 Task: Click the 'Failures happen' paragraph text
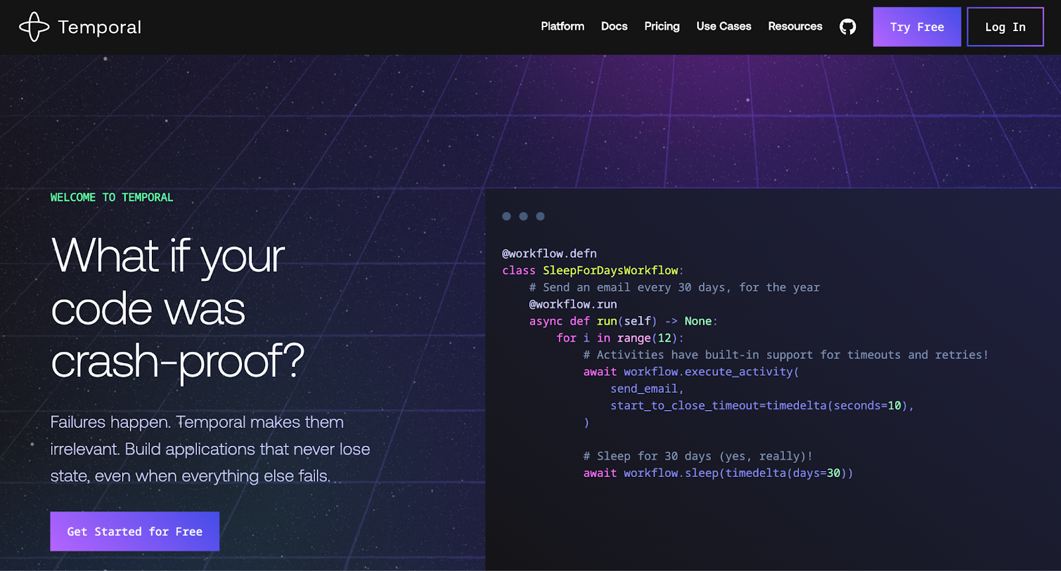[210, 449]
